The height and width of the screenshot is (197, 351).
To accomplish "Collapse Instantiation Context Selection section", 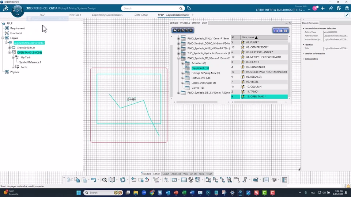I will click(x=303, y=28).
